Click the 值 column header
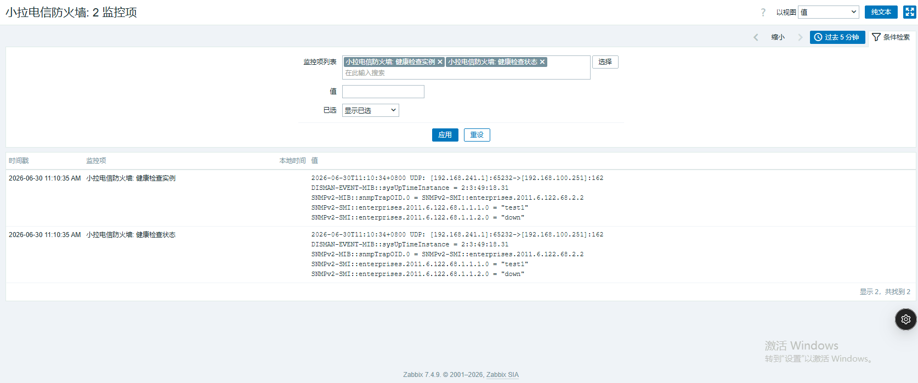This screenshot has width=918, height=383. [315, 161]
